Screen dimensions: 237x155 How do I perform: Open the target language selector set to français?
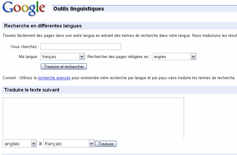click(x=69, y=144)
